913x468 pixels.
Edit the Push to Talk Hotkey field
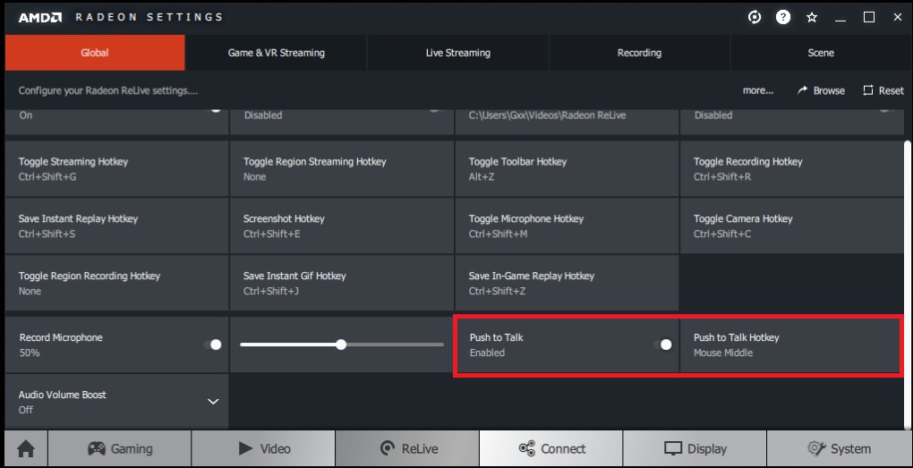click(x=789, y=345)
